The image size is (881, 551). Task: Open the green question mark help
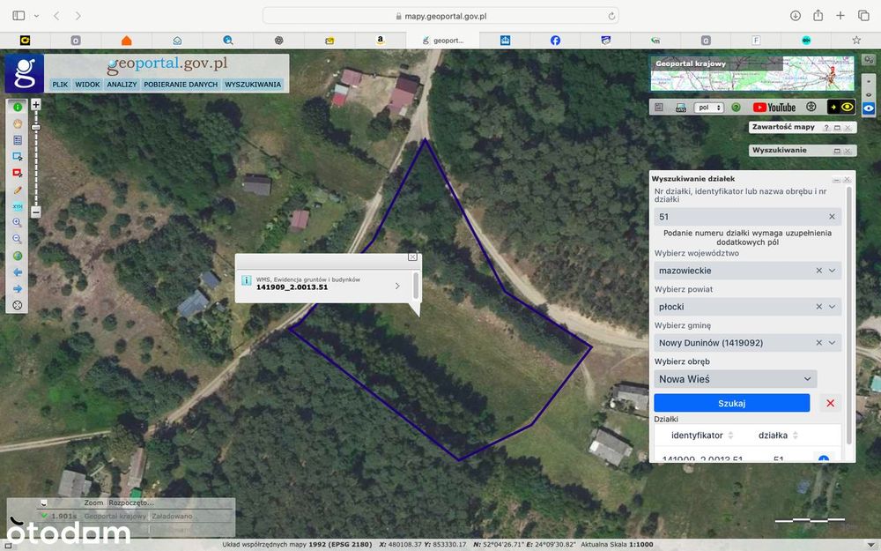[x=736, y=108]
